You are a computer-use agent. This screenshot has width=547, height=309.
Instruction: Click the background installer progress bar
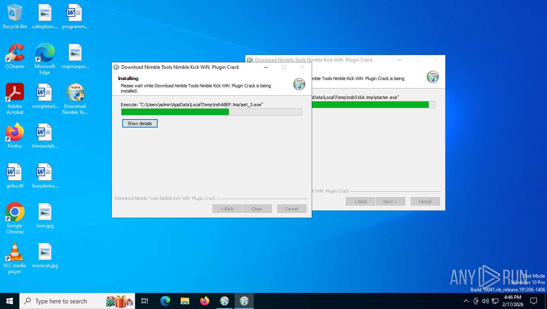tap(373, 105)
